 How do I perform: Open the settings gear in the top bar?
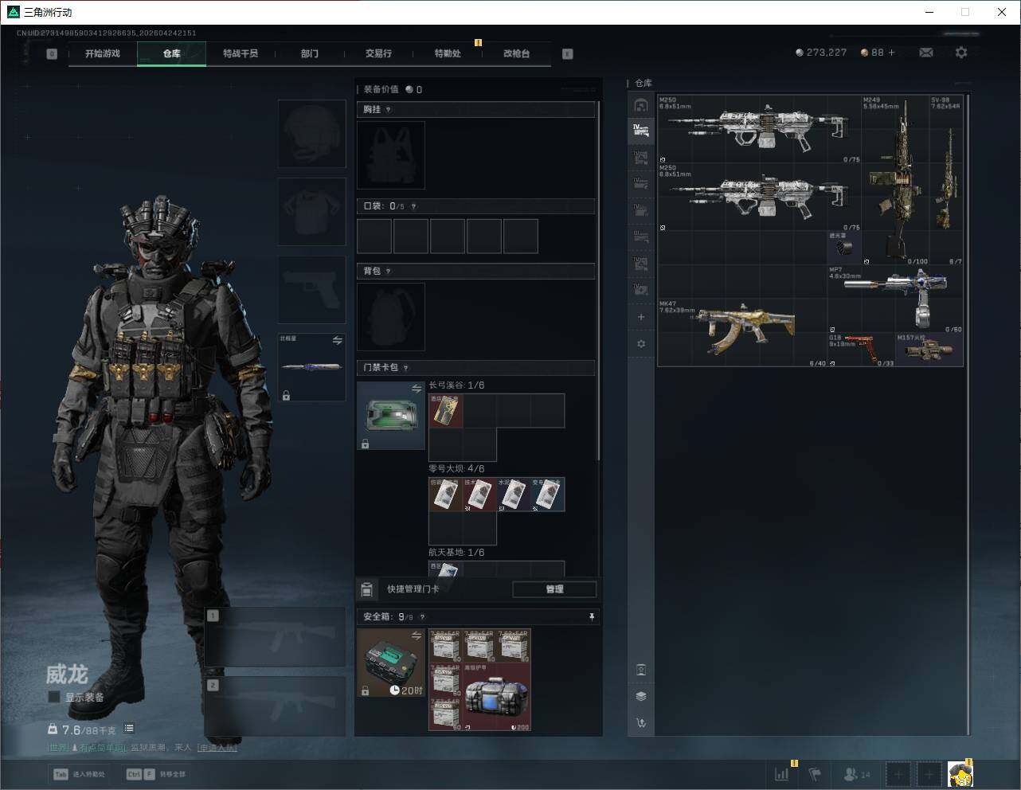961,53
